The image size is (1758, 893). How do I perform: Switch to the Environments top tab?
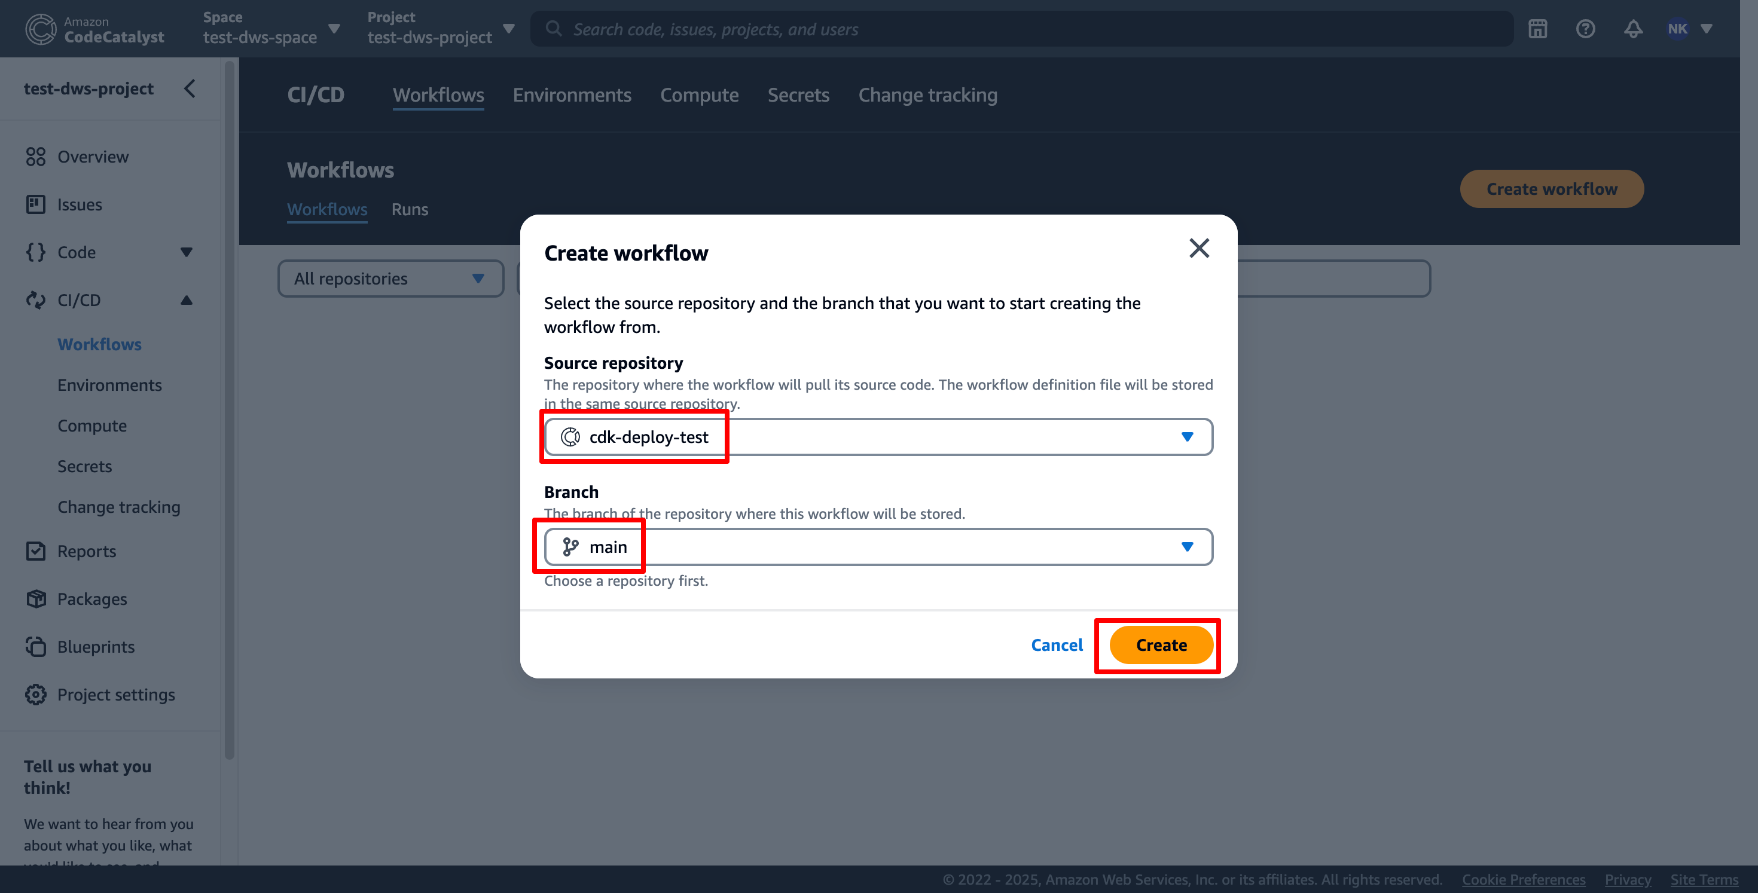[572, 95]
